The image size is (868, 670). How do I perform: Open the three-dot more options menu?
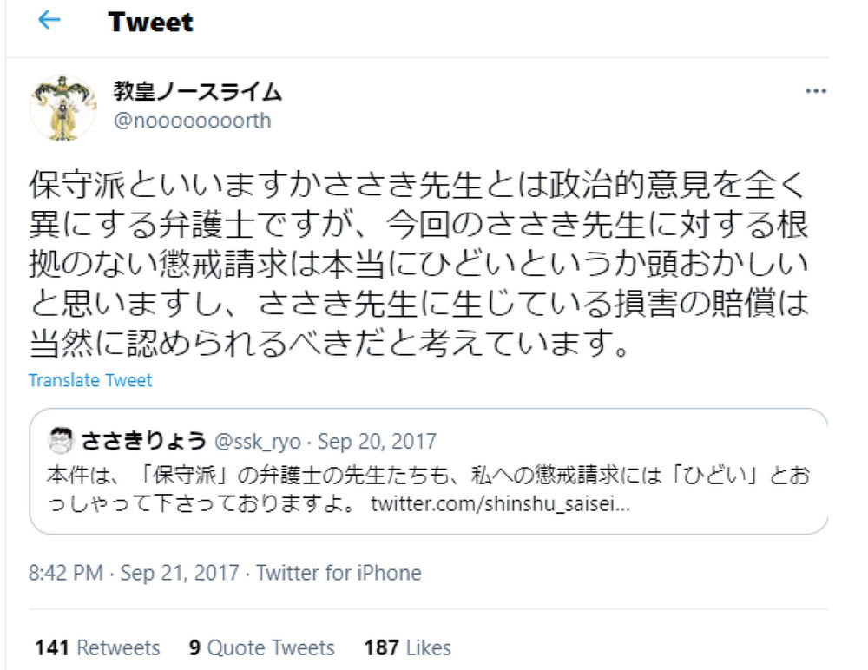click(x=815, y=91)
